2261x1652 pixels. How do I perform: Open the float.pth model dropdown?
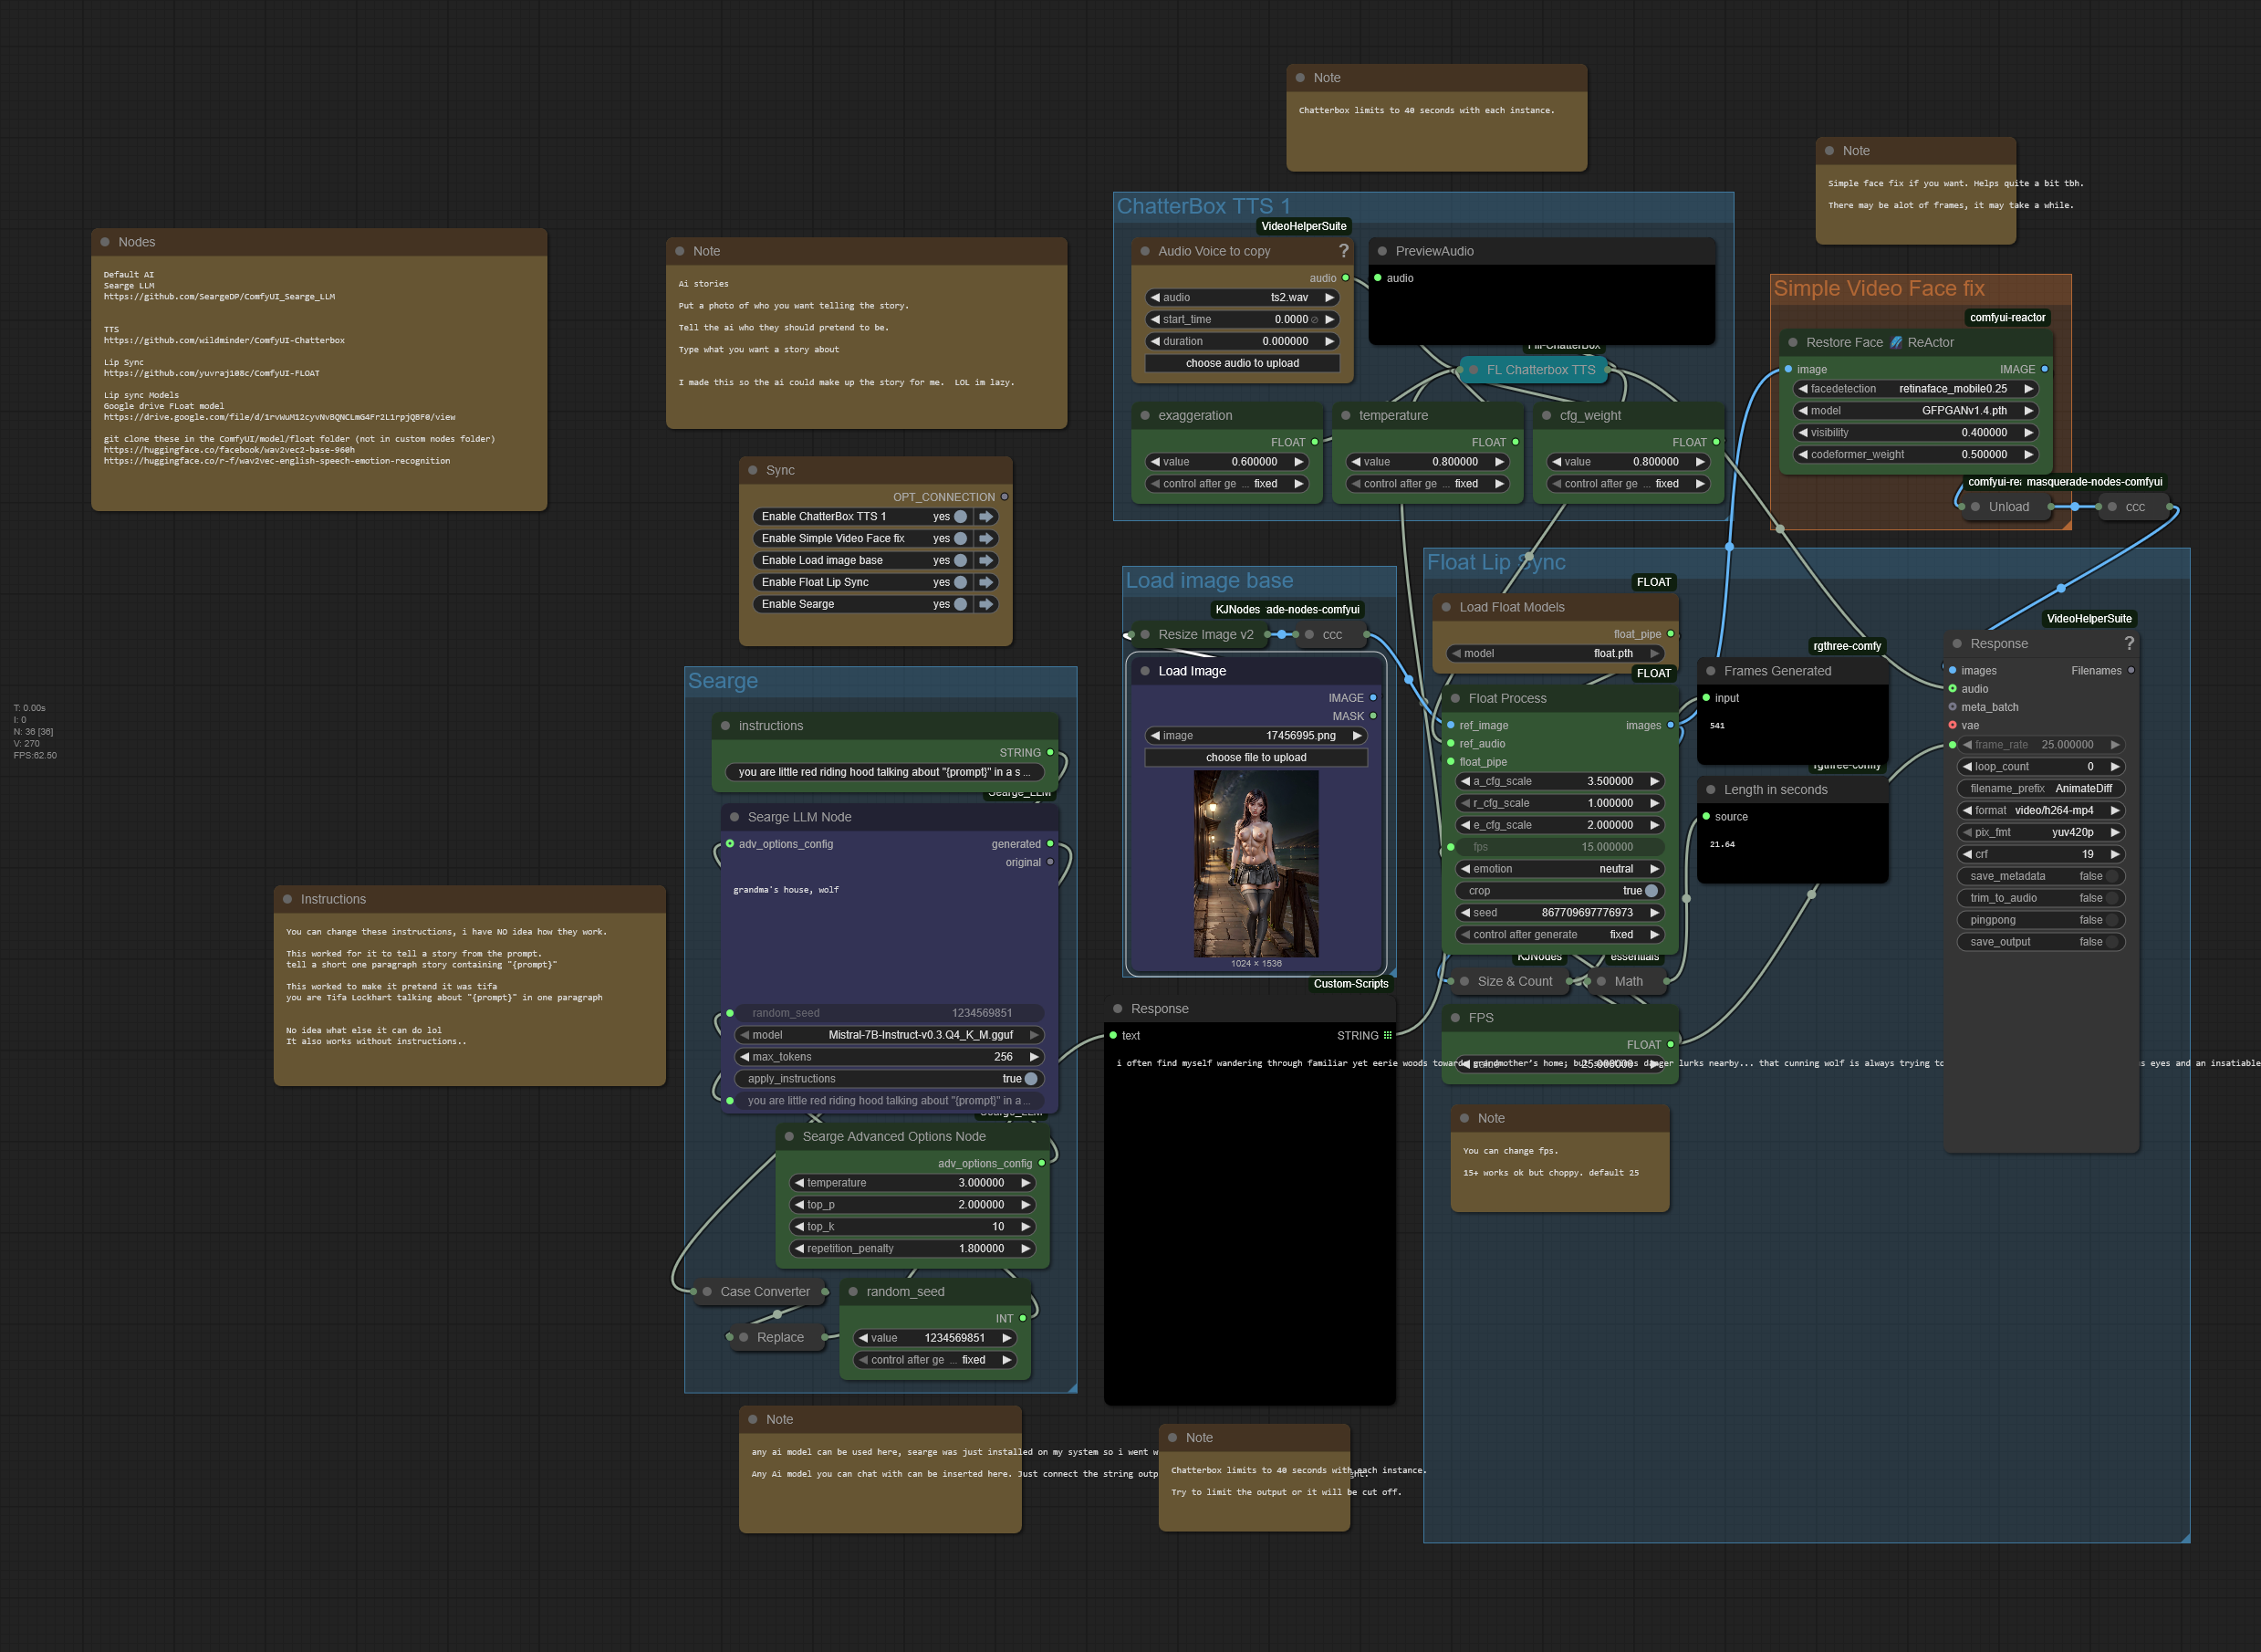(1556, 654)
